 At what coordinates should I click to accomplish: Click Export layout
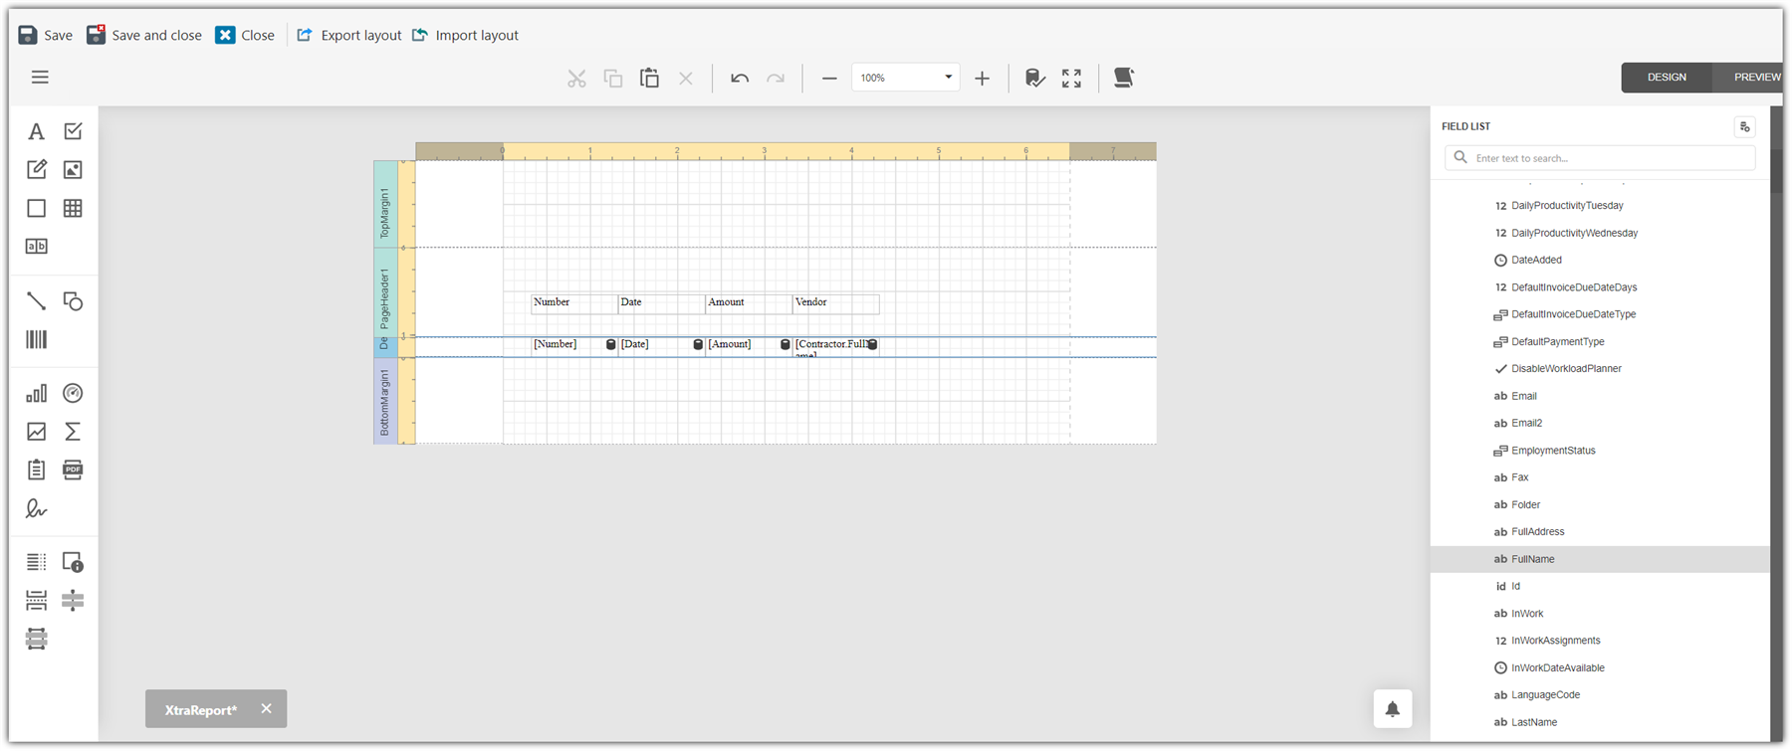[349, 35]
